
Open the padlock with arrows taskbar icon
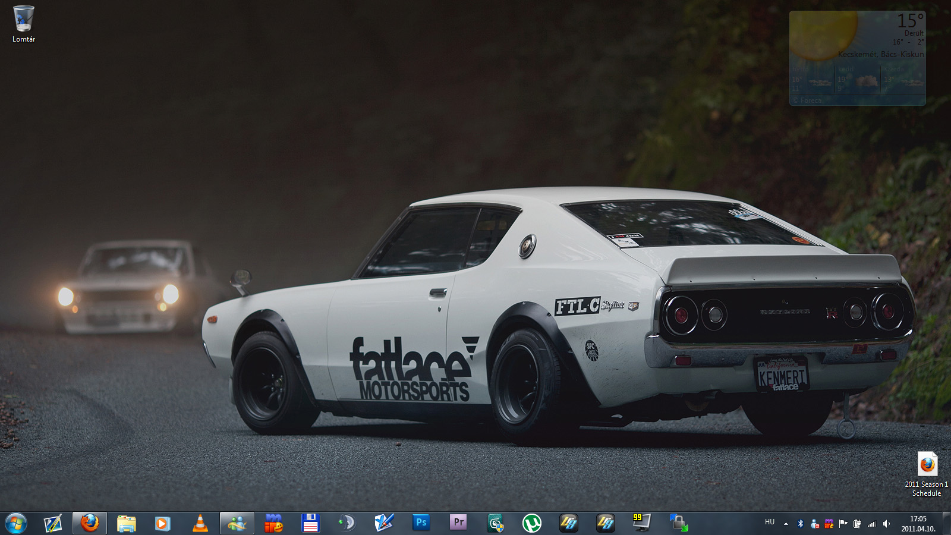pyautogui.click(x=678, y=523)
